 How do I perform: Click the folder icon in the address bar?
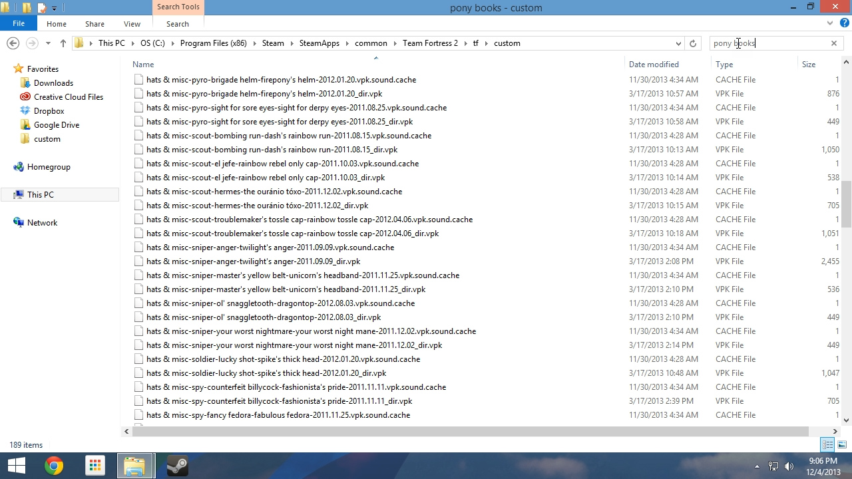(x=79, y=43)
